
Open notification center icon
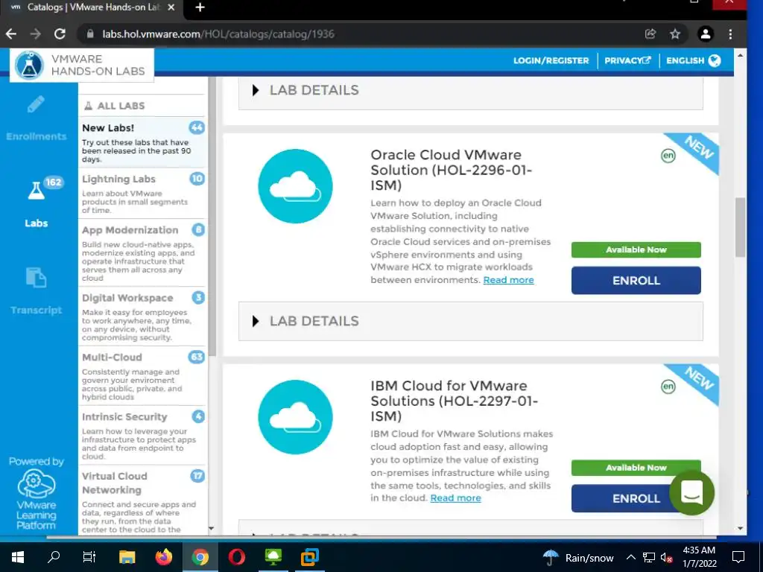pos(738,557)
